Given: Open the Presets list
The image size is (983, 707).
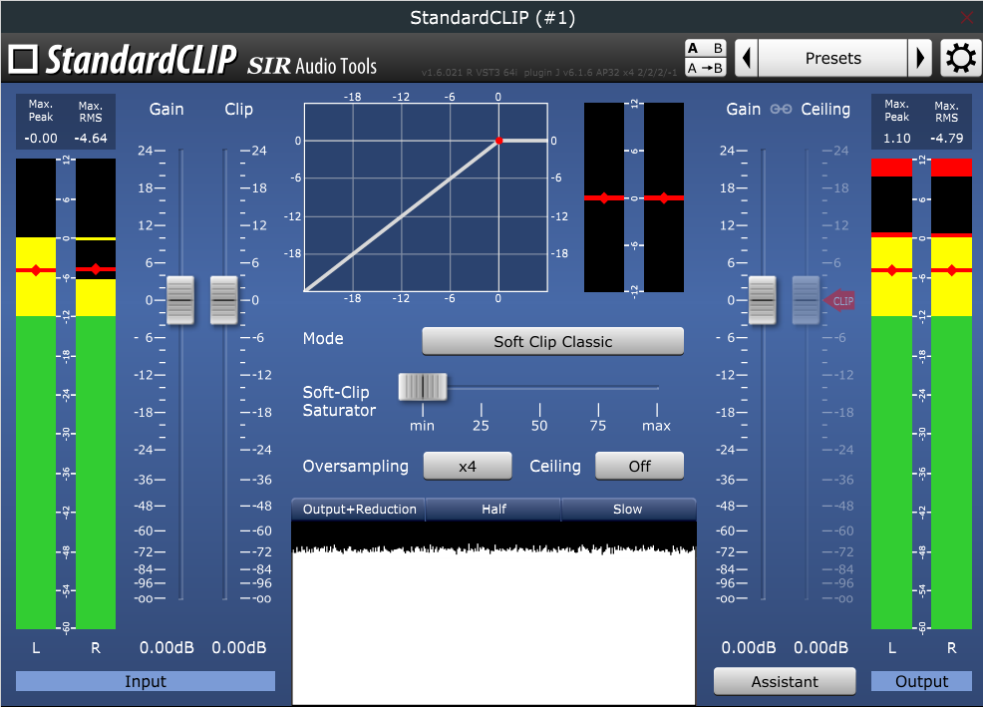Looking at the screenshot, I should [x=832, y=59].
